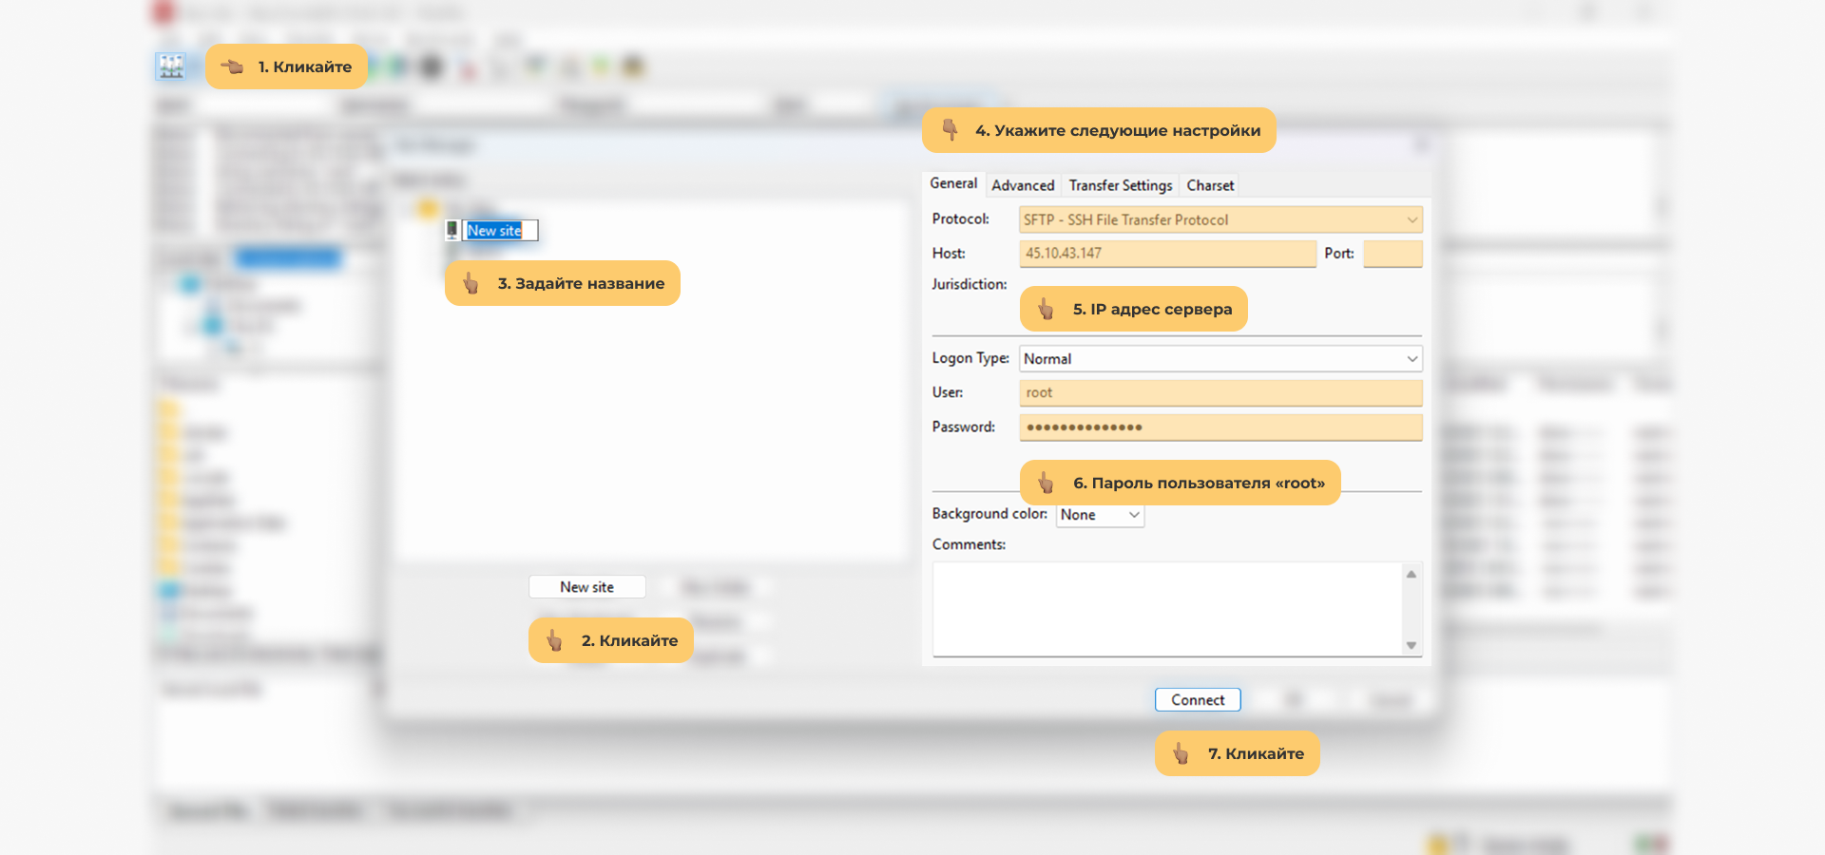The height and width of the screenshot is (855, 1825).
Task: Switch to the Advanced tab
Action: (1023, 185)
